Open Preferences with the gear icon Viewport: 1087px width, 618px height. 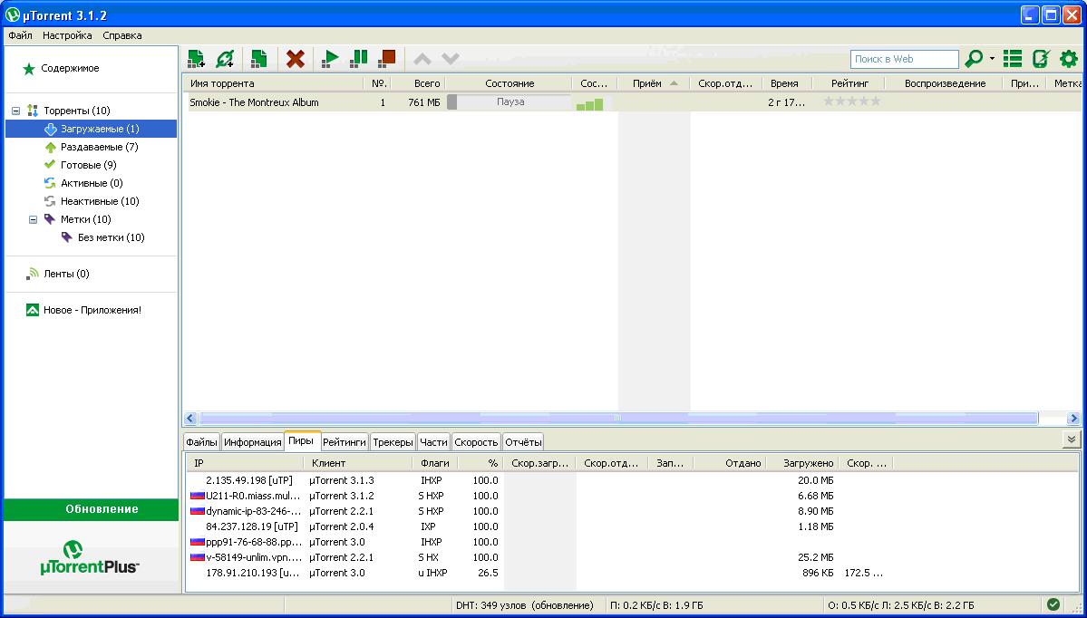coord(1069,59)
